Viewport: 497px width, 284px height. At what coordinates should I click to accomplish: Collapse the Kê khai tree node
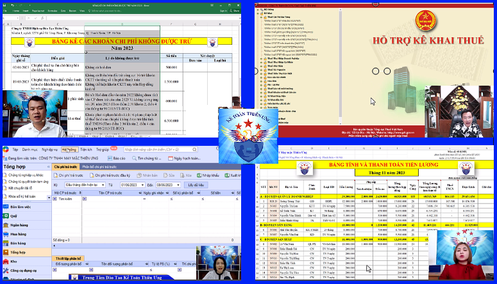pyautogui.click(x=258, y=13)
